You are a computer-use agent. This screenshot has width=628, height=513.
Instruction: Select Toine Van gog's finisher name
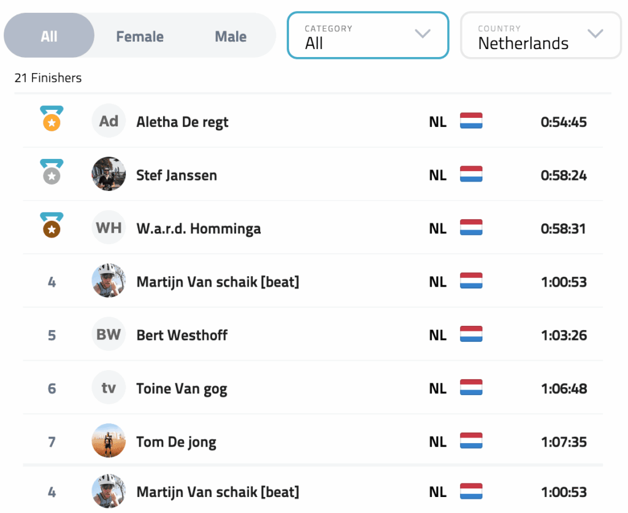pyautogui.click(x=182, y=388)
